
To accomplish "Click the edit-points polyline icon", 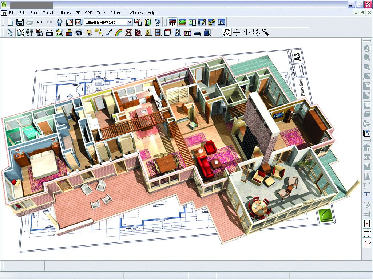I will pos(227,32).
